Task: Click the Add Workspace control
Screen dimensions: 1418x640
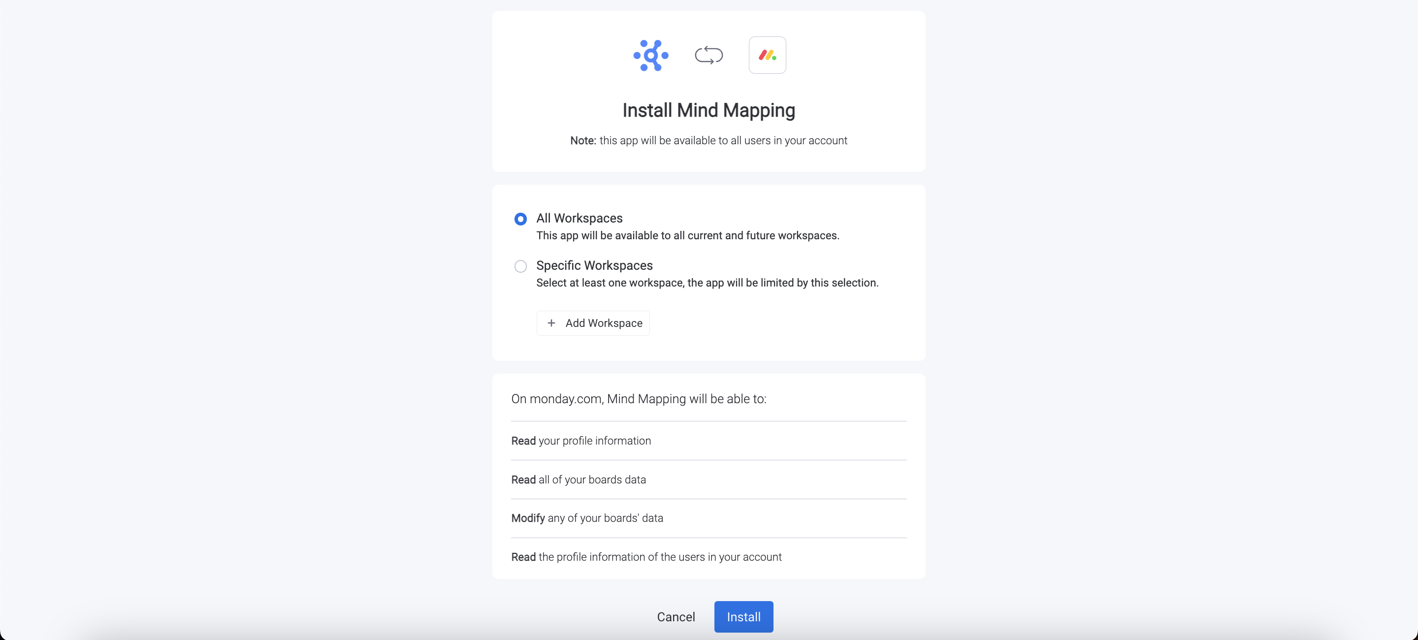Action: pos(593,323)
